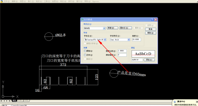Click the 倾斜角度 oblique angle field
Image resolution: width=198 pixels, height=106 pixels.
(122, 55)
